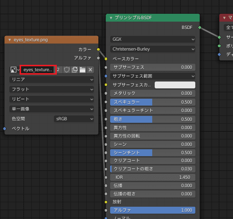The image size is (233, 219).
Task: Click the プリンシプルBSDF header title
Action: 133,18
